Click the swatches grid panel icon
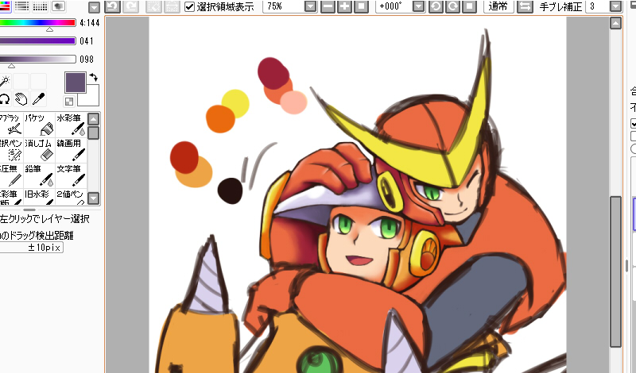The height and width of the screenshot is (373, 636). point(40,6)
